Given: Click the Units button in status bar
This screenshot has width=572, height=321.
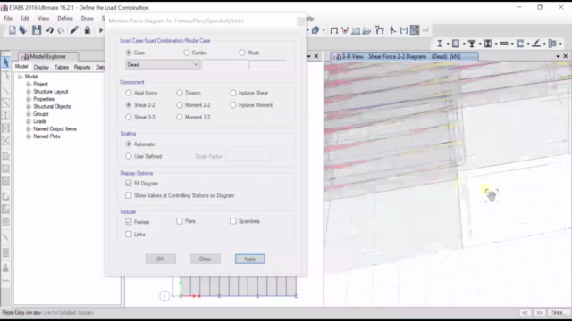Looking at the screenshot, I should pyautogui.click(x=557, y=313).
